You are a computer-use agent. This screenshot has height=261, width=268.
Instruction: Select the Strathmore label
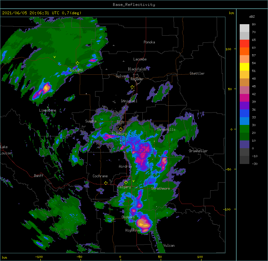pos(160,188)
